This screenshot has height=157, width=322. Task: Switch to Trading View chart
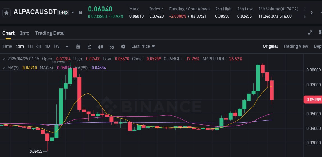(x=296, y=46)
